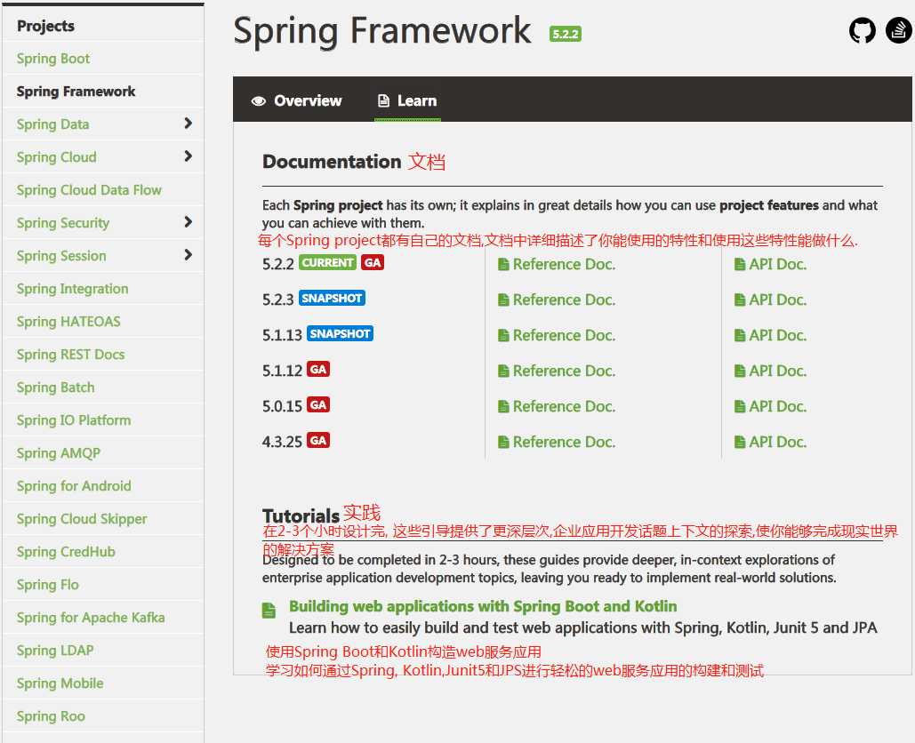Open Spring IO Platform project
The height and width of the screenshot is (743, 915).
point(74,420)
